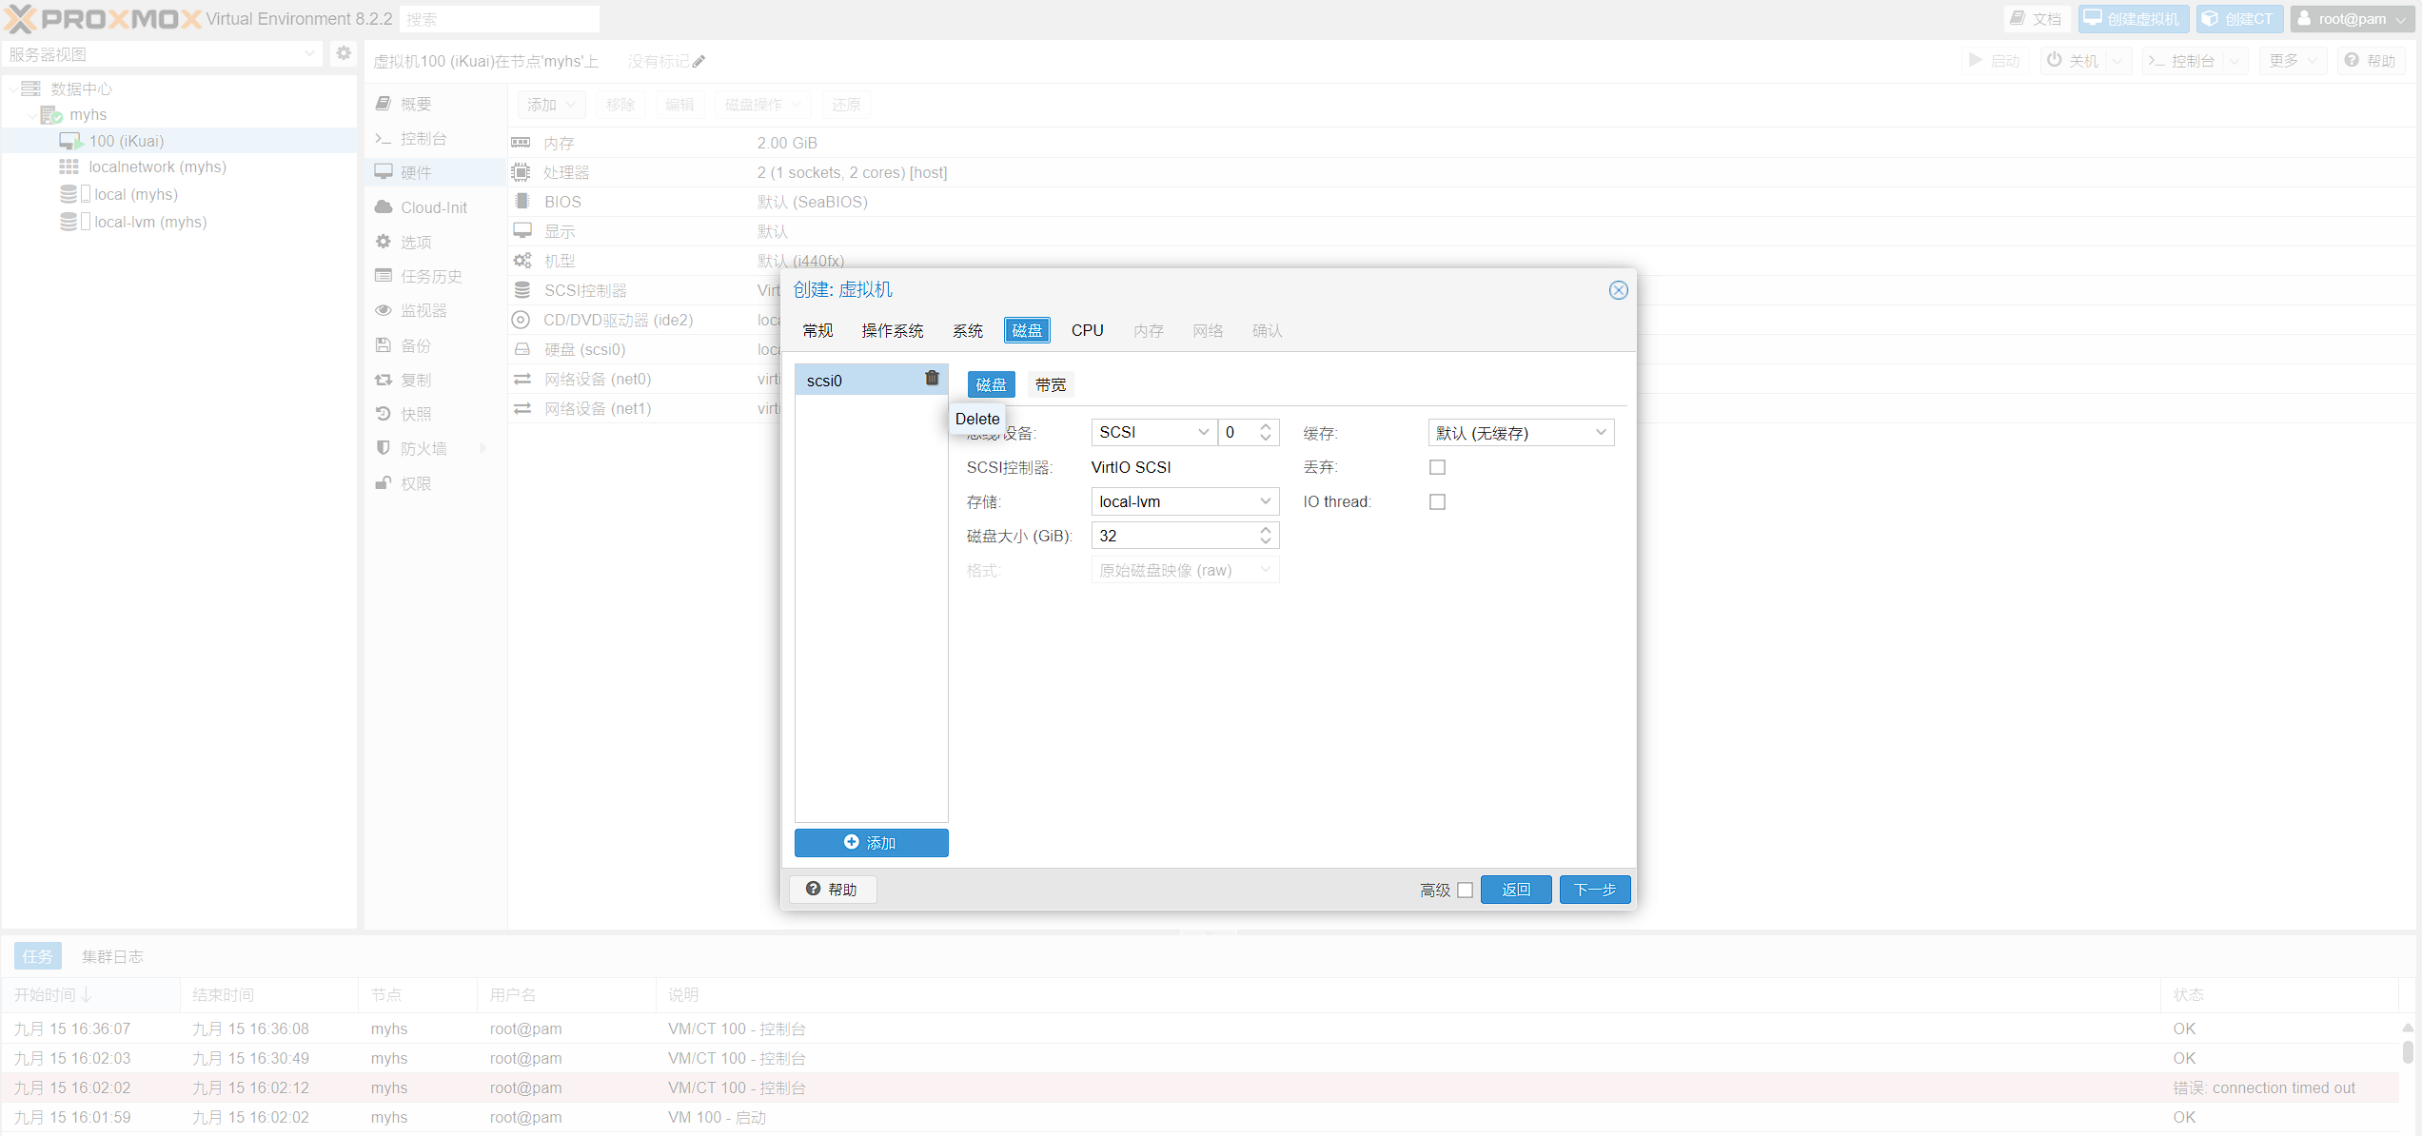Click Create VM (创建虚拟机) button
Image resolution: width=2422 pixels, height=1136 pixels.
[x=2132, y=19]
